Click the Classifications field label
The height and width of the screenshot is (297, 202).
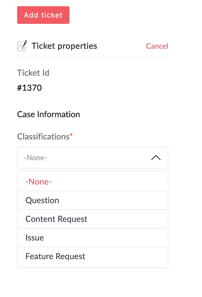43,137
